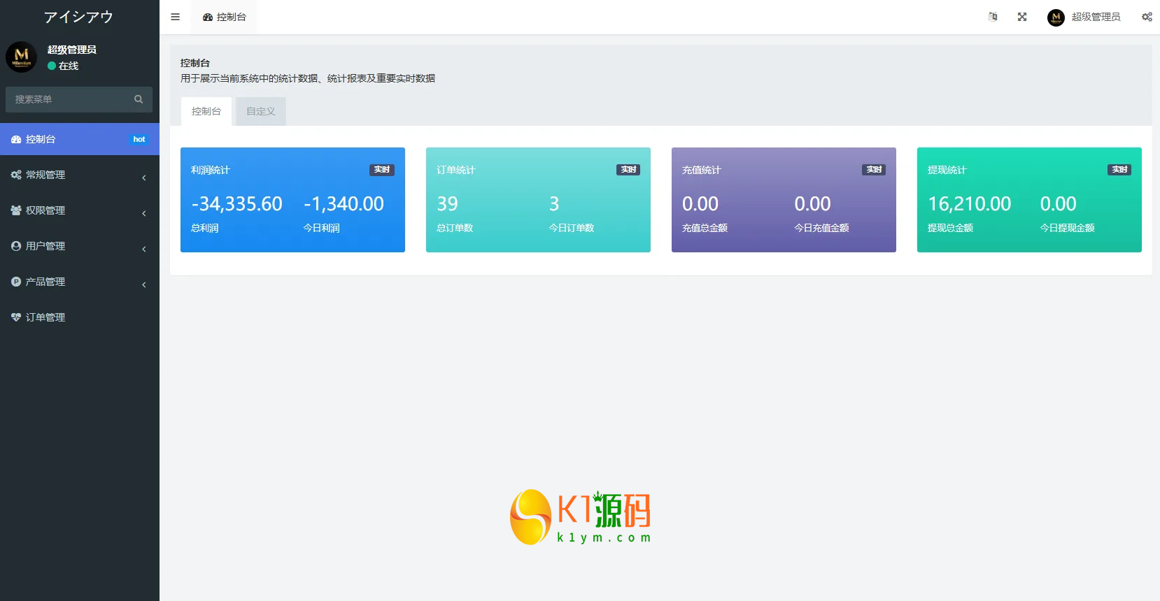Toggle the sidebar with the hamburger icon
This screenshot has height=601, width=1160.
(175, 17)
